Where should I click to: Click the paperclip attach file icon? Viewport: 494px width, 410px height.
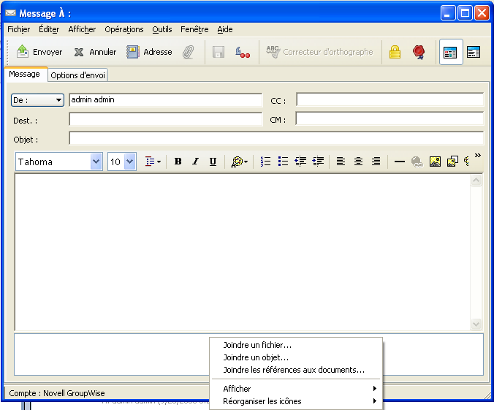coord(189,52)
